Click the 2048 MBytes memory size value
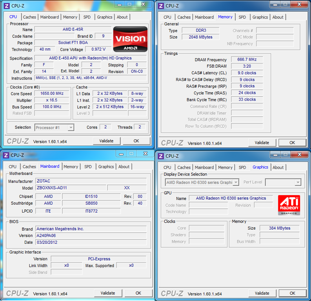 [200, 37]
